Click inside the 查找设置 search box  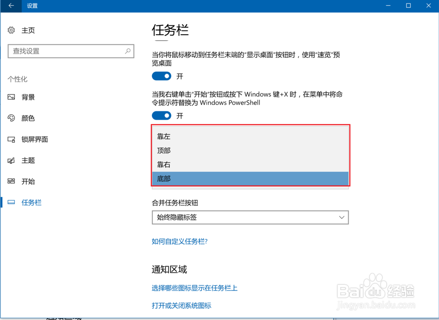pyautogui.click(x=71, y=51)
